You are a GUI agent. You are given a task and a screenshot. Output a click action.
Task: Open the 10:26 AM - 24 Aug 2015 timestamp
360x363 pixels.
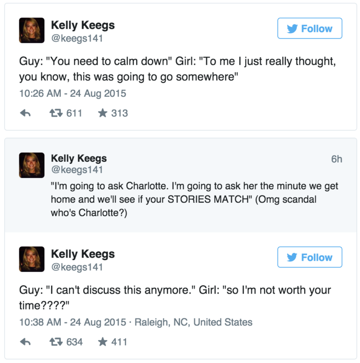(x=72, y=94)
